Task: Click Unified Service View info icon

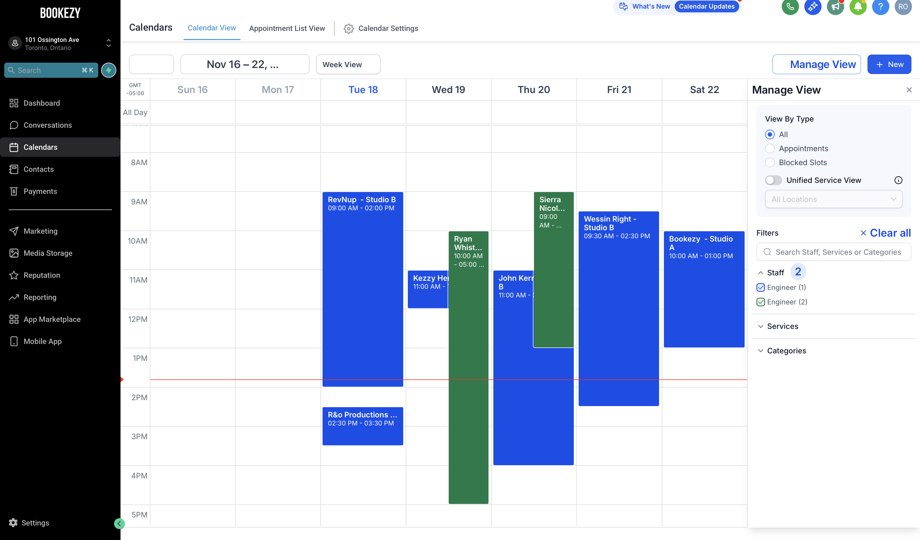Action: tap(898, 180)
